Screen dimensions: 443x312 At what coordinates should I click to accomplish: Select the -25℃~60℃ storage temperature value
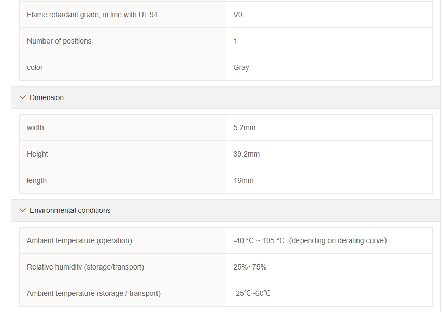[252, 293]
